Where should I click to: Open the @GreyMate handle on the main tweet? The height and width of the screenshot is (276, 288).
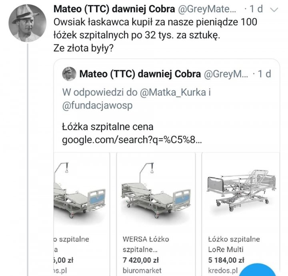point(209,9)
